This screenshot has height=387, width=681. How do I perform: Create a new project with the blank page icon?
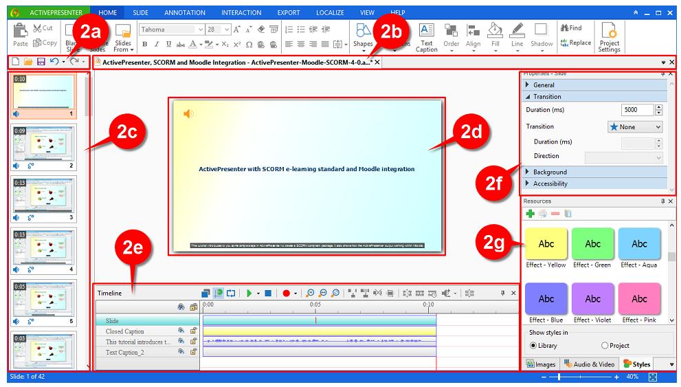tap(16, 62)
